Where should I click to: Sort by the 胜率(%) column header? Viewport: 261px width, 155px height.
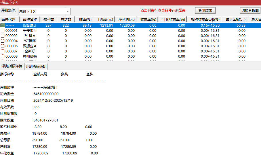pyautogui.click(x=83, y=19)
